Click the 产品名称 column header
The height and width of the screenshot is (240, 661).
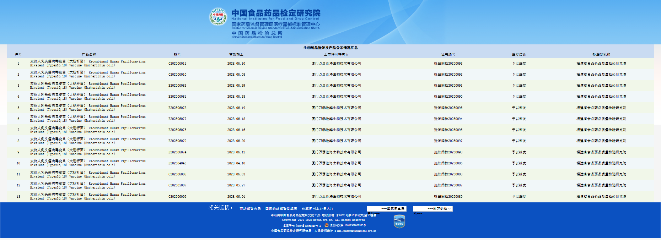89,55
